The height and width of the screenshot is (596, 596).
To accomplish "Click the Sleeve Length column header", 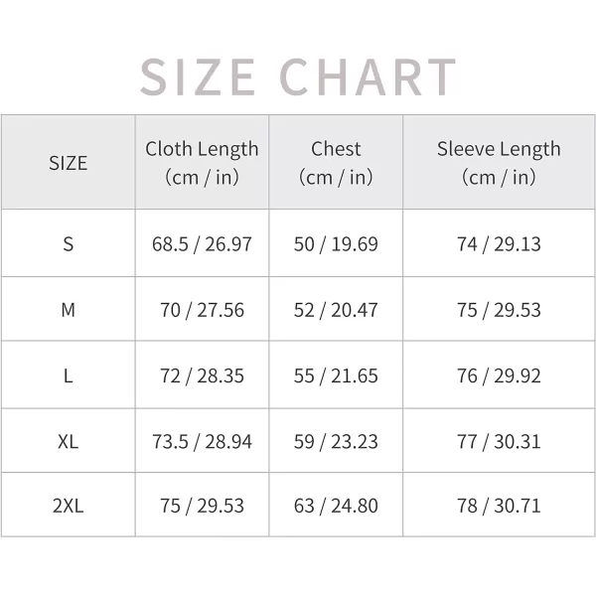I will (x=499, y=163).
